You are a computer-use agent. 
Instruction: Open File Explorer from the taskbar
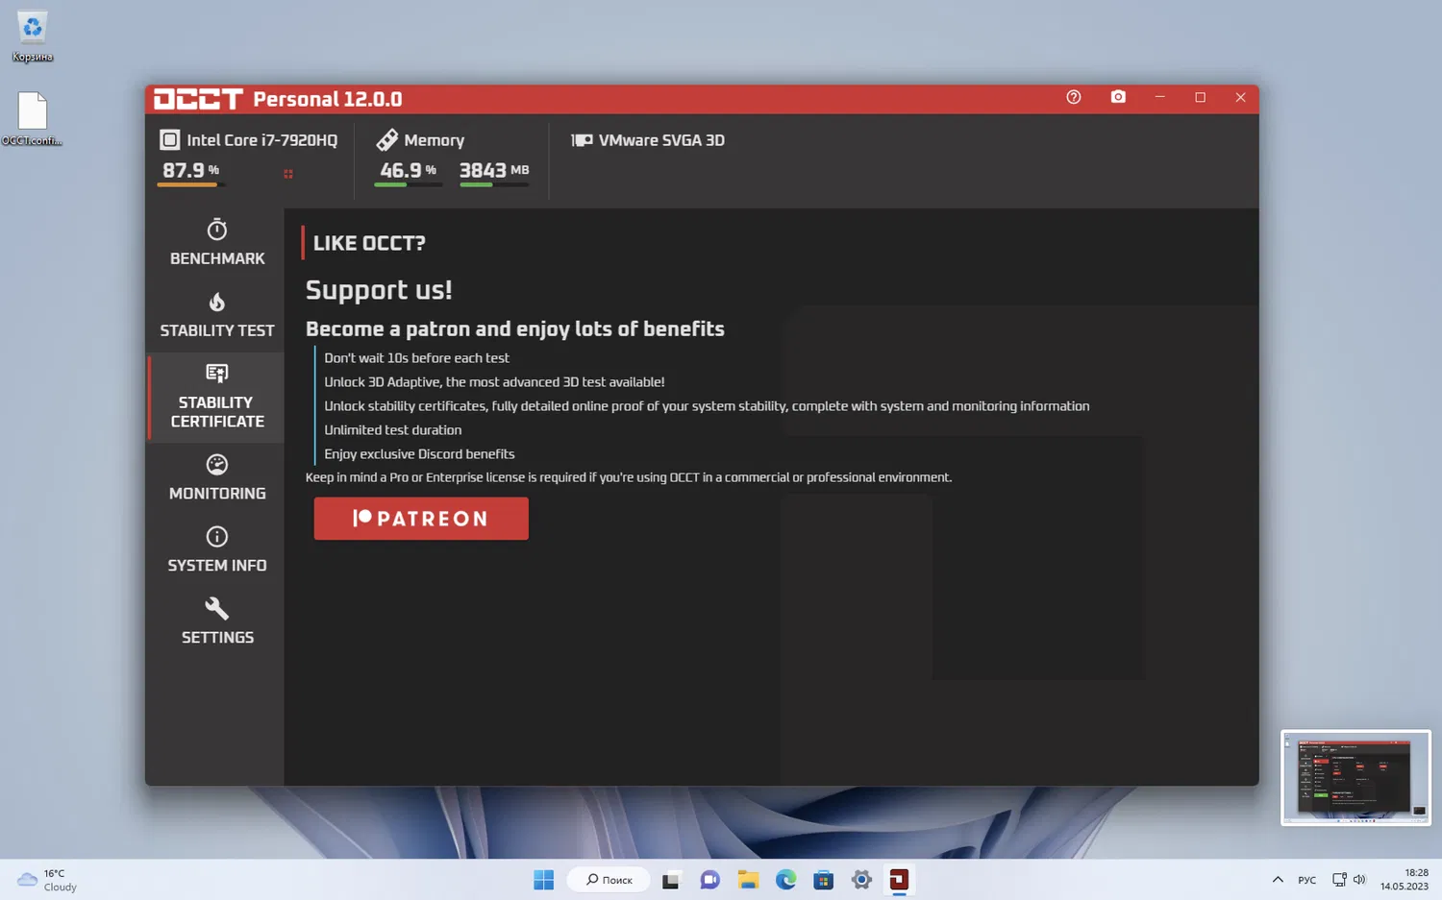(x=748, y=880)
